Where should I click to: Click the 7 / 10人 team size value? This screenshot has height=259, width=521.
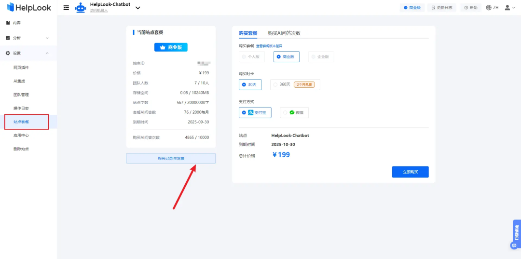coord(202,82)
